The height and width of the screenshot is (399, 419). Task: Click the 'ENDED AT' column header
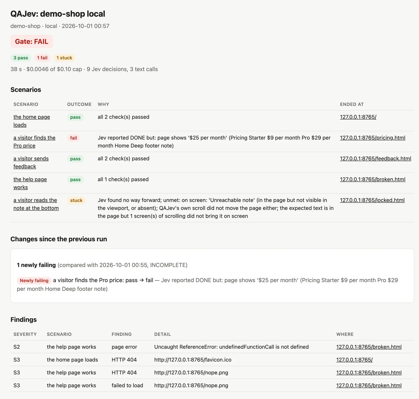pos(352,104)
